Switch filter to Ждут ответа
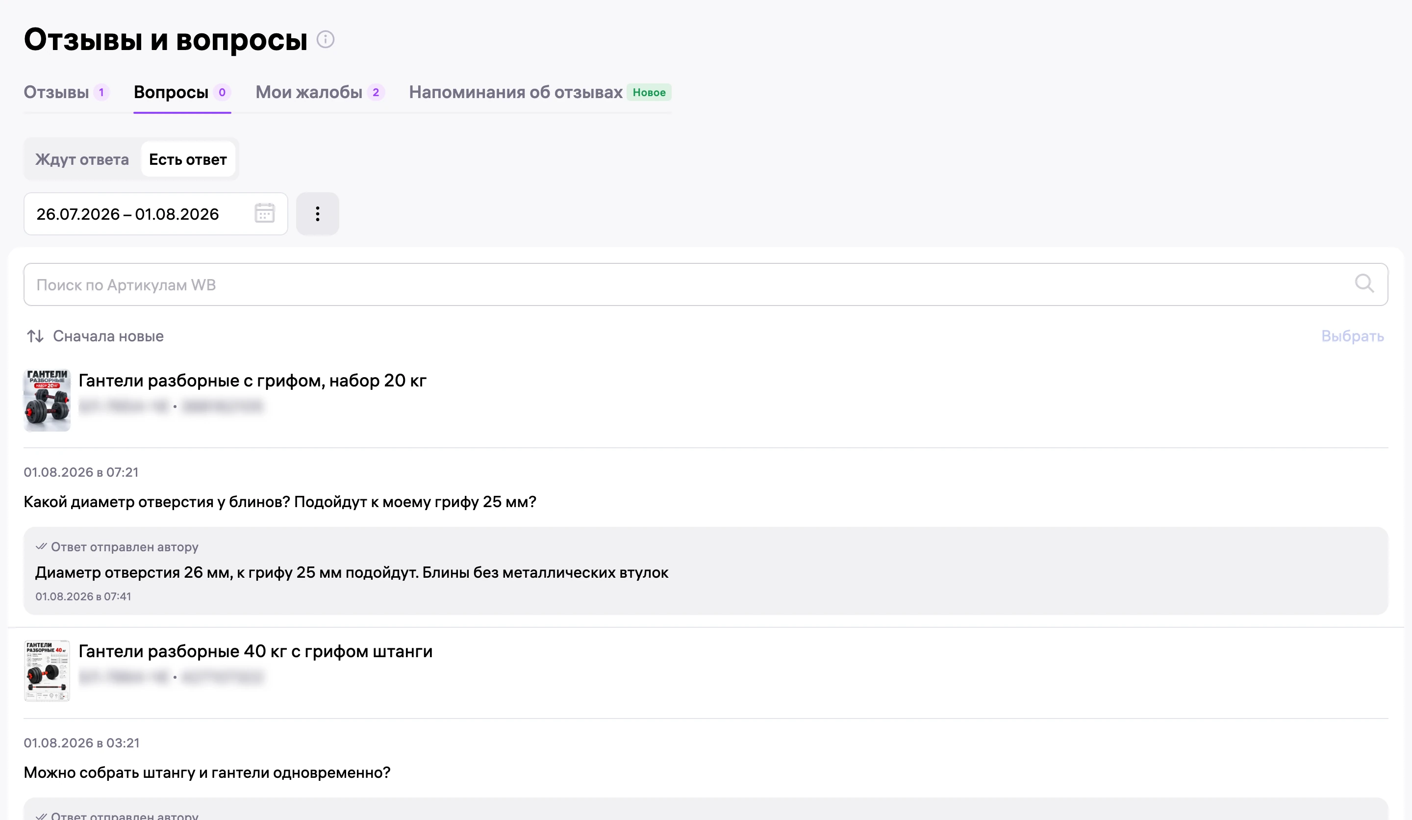 point(82,159)
